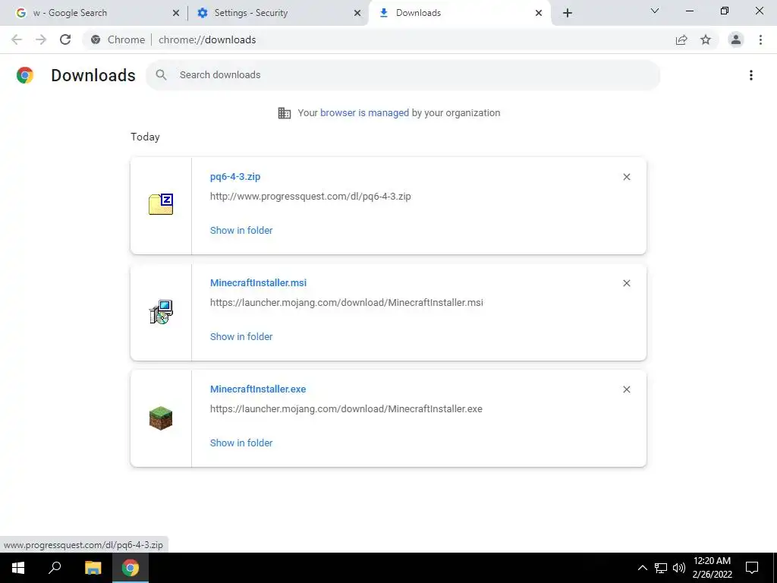Click the MinecraftInstaller.msi mojang source URL
The width and height of the screenshot is (777, 583).
pos(346,302)
